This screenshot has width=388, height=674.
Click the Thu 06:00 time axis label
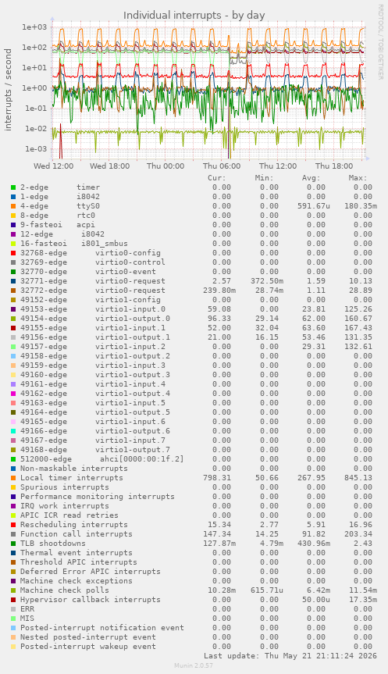pos(222,166)
